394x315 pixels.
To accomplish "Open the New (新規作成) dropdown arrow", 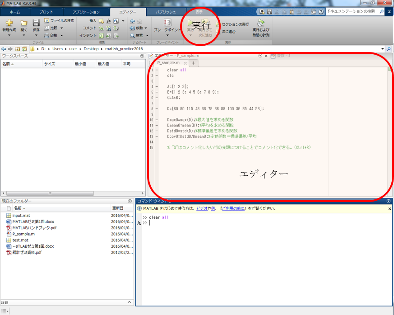I will (x=9, y=35).
